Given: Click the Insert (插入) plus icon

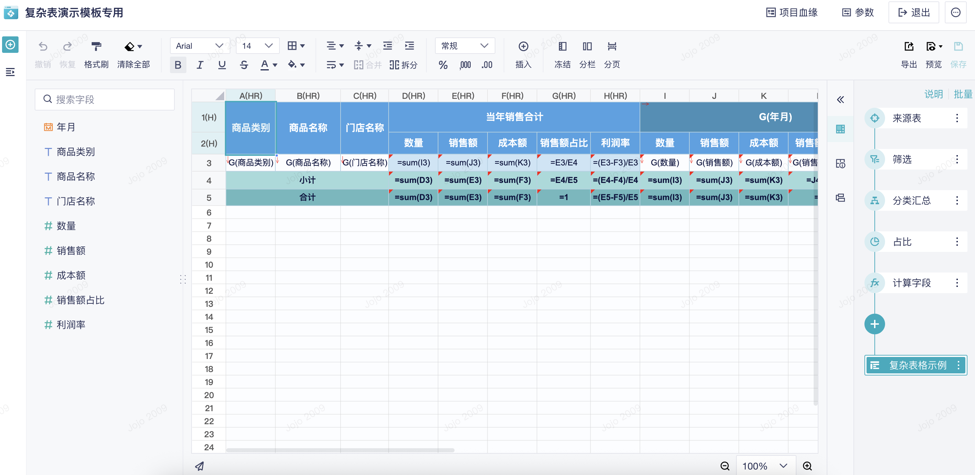Looking at the screenshot, I should (523, 47).
